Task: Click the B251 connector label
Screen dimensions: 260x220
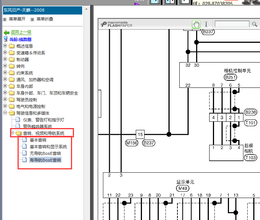Action: tap(230, 77)
